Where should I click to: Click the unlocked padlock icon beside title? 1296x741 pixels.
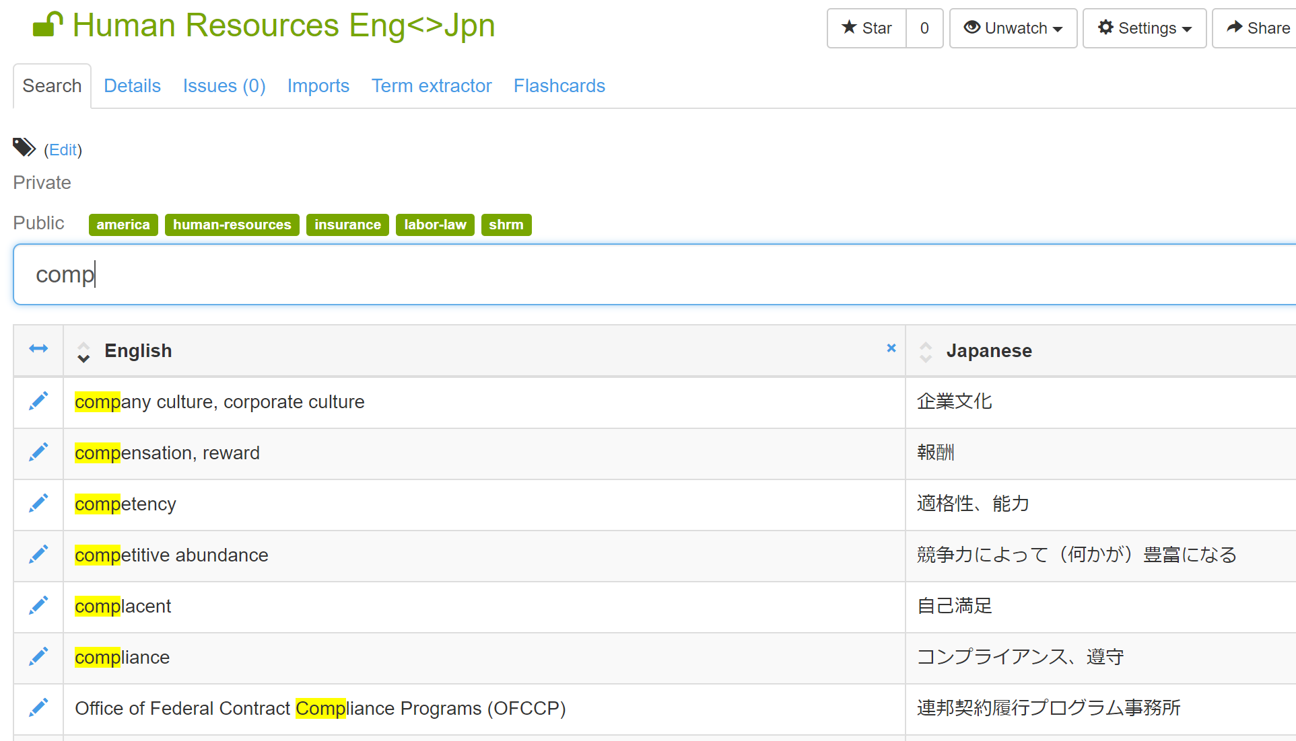47,25
